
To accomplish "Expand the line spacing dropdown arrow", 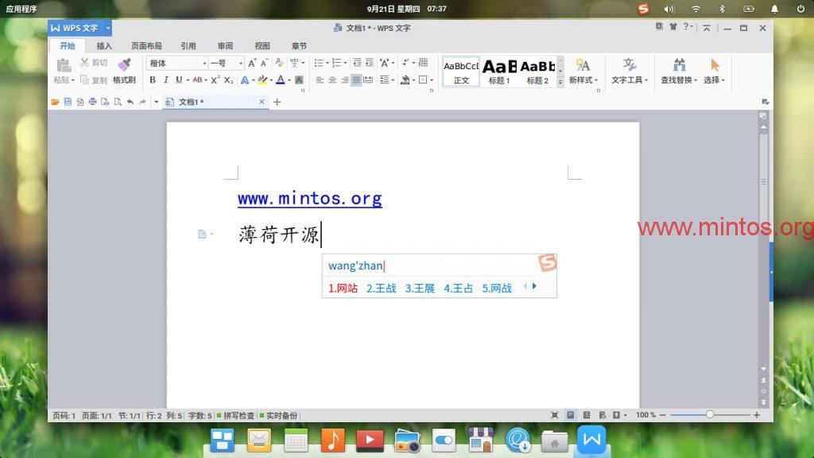I will click(393, 80).
